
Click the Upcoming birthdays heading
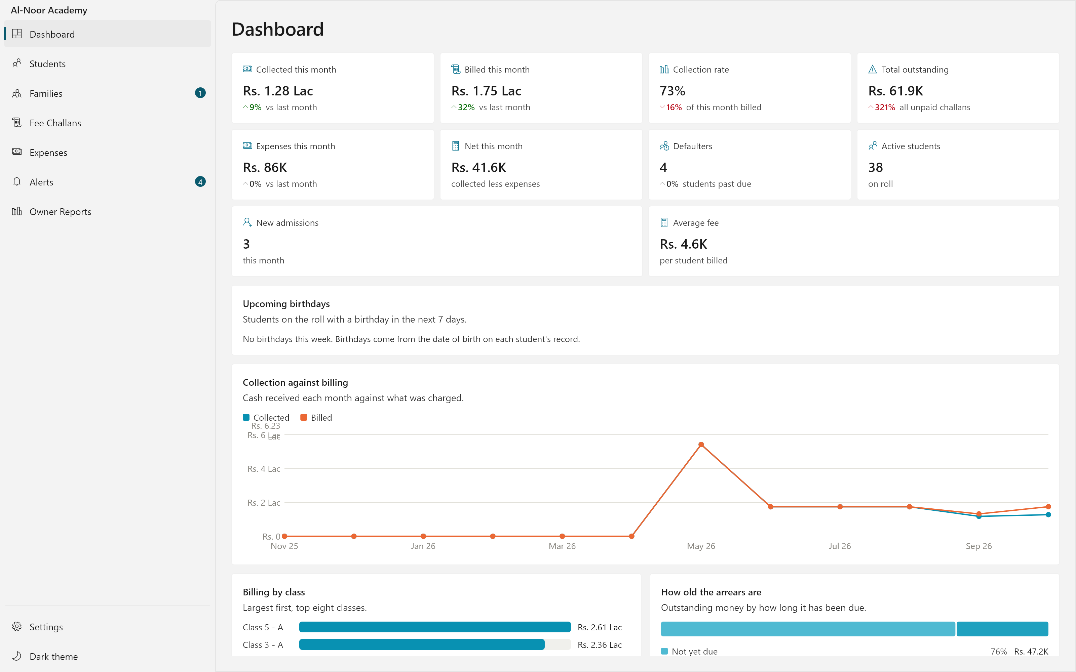[x=286, y=303]
